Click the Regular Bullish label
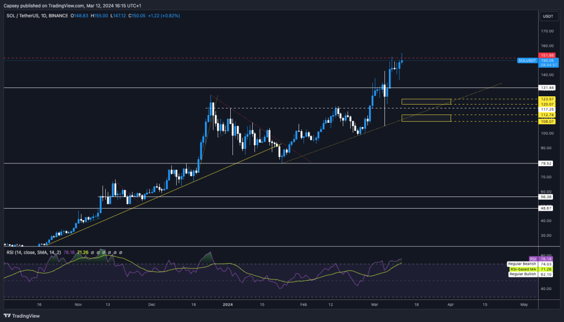 pos(523,274)
